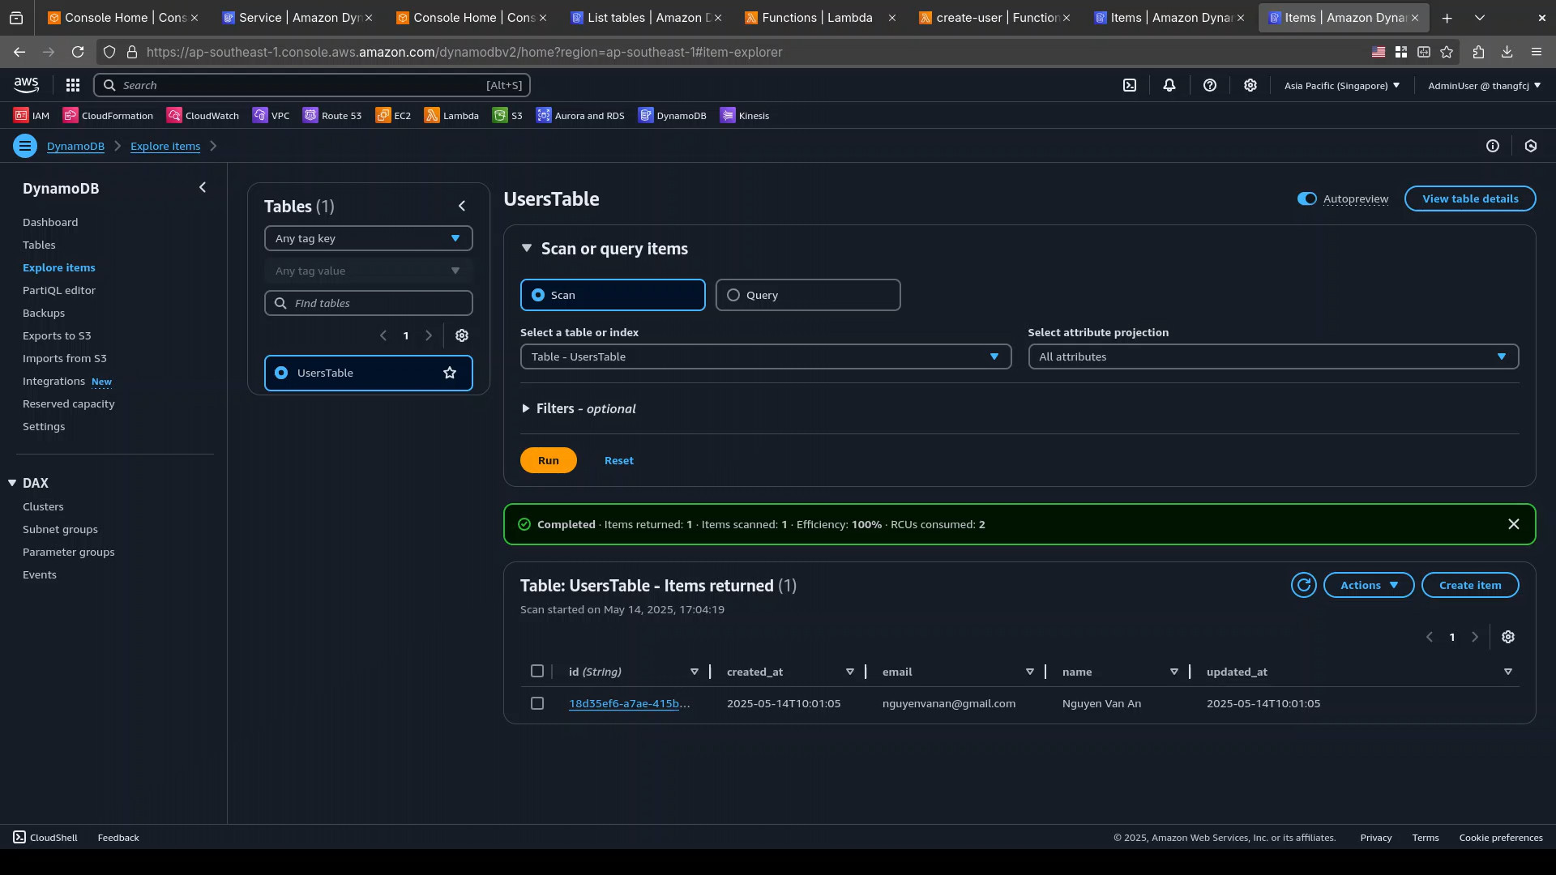This screenshot has width=1556, height=875.
Task: Toggle the Autopreview switch
Action: 1306,198
